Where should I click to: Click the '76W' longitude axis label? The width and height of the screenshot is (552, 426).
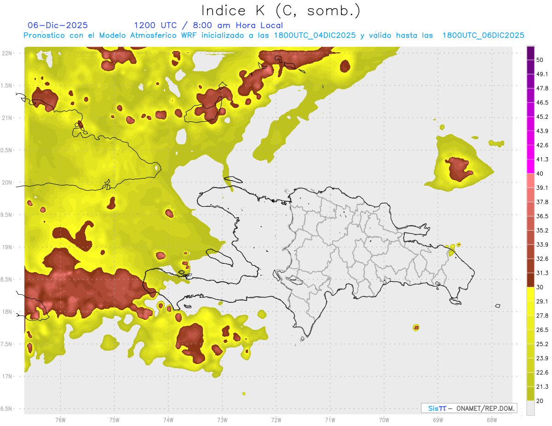(60, 420)
